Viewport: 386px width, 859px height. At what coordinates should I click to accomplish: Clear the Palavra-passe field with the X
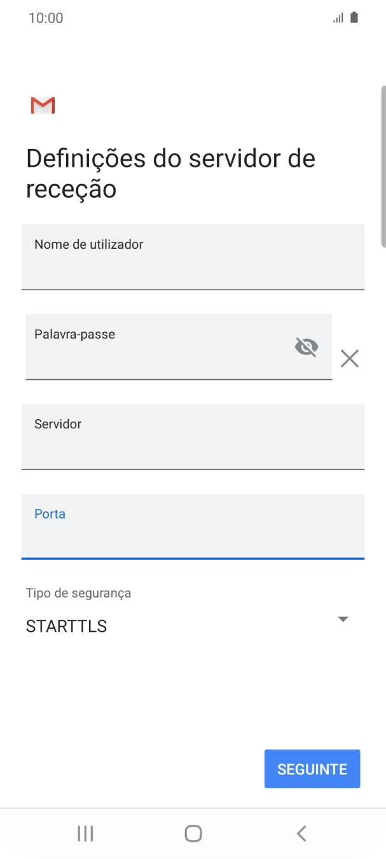(349, 359)
